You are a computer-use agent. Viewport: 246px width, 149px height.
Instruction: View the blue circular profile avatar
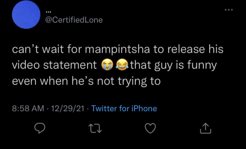click(26, 15)
